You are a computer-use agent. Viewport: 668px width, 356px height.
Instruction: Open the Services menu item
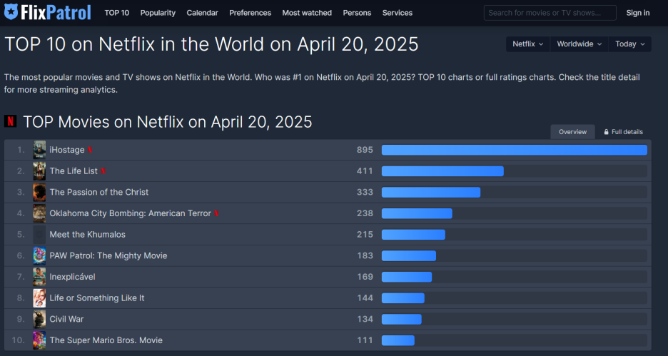click(397, 13)
